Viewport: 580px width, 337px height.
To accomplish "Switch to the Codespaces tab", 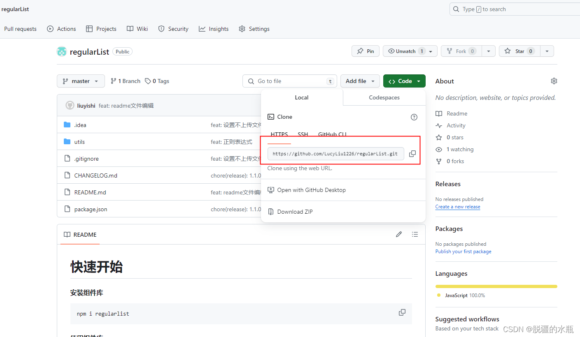I will point(384,97).
